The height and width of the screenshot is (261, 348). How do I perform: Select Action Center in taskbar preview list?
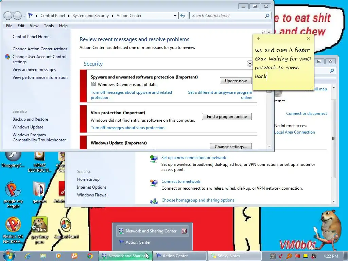coord(152,242)
